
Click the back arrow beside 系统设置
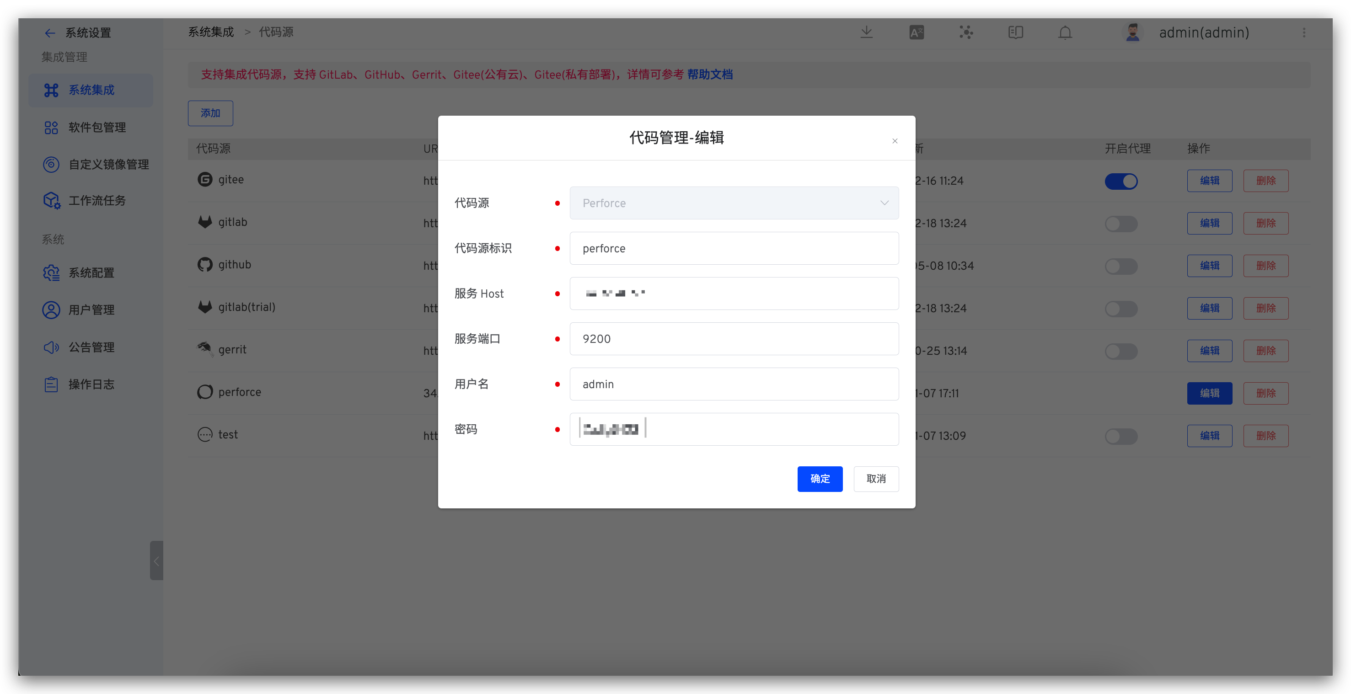tap(50, 33)
